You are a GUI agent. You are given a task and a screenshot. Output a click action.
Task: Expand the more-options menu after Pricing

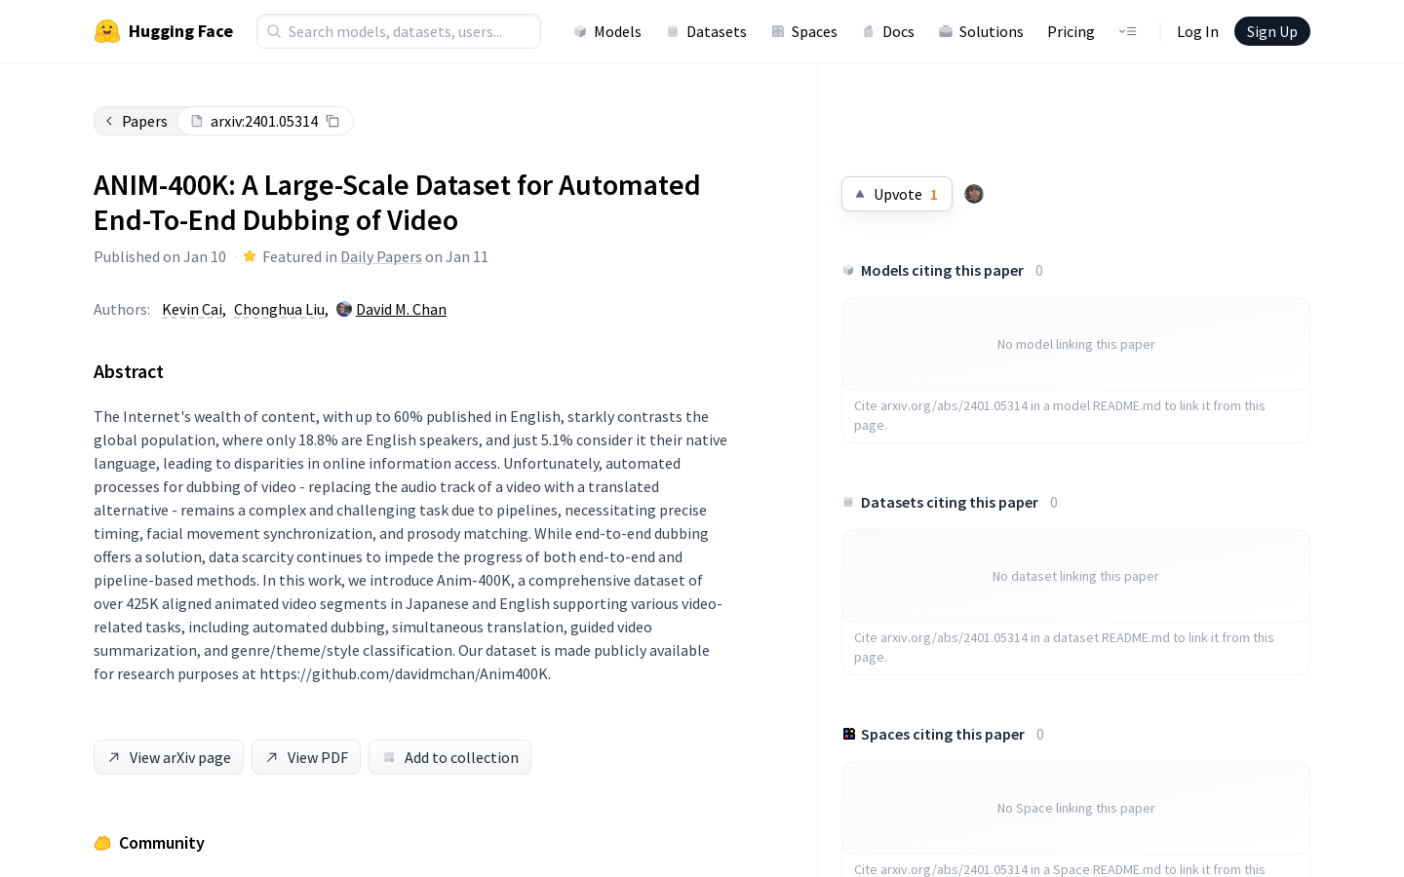coord(1127,31)
